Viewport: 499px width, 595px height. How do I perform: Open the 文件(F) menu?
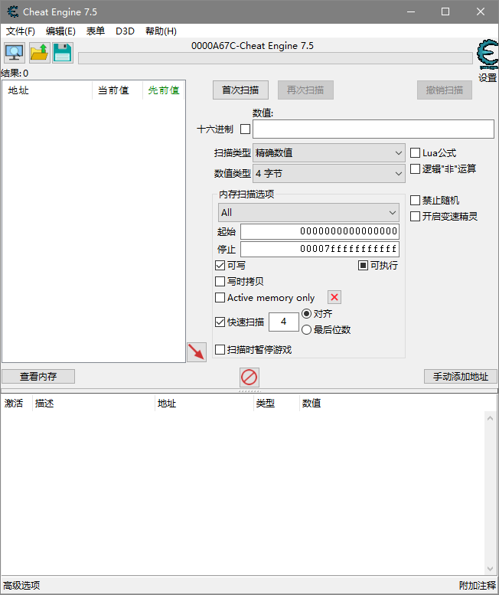coord(21,31)
